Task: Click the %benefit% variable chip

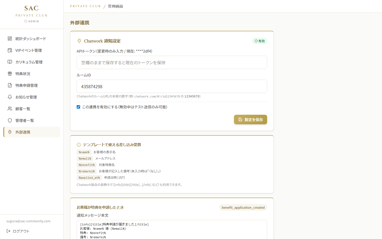Action: click(87, 165)
